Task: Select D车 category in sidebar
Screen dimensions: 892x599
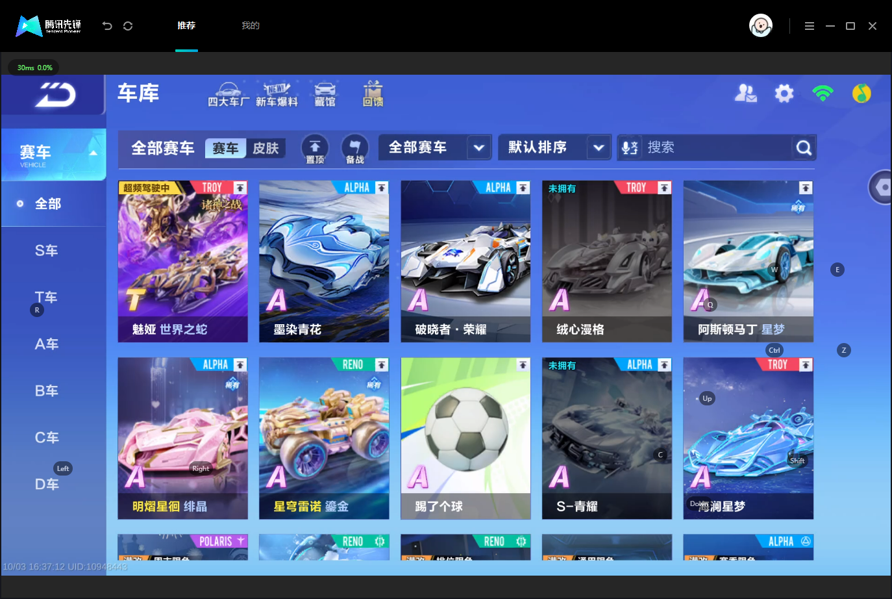Action: click(x=47, y=485)
